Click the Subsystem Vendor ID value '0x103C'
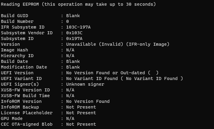The width and height of the screenshot is (214, 129). tap(74, 33)
